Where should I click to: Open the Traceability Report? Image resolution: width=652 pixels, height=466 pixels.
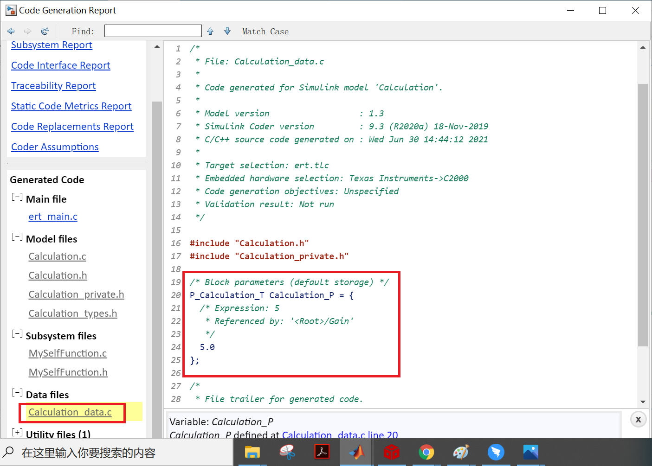(x=53, y=85)
